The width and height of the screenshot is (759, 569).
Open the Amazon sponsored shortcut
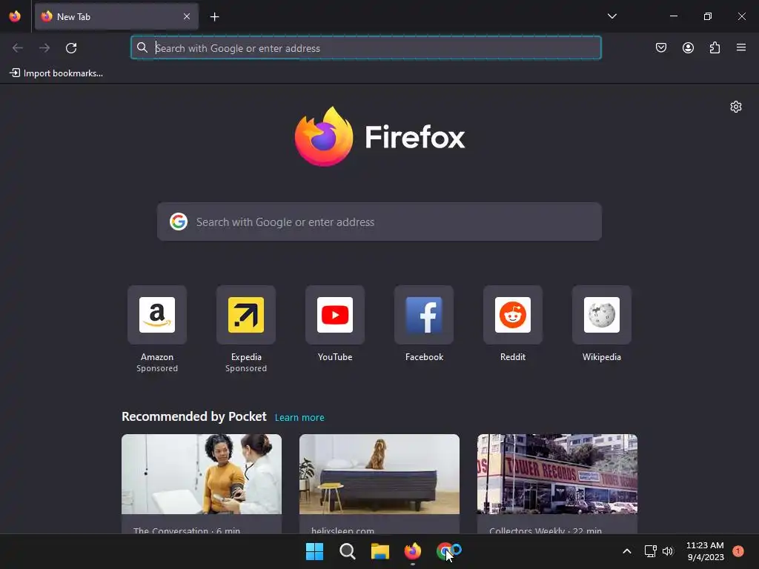[157, 315]
